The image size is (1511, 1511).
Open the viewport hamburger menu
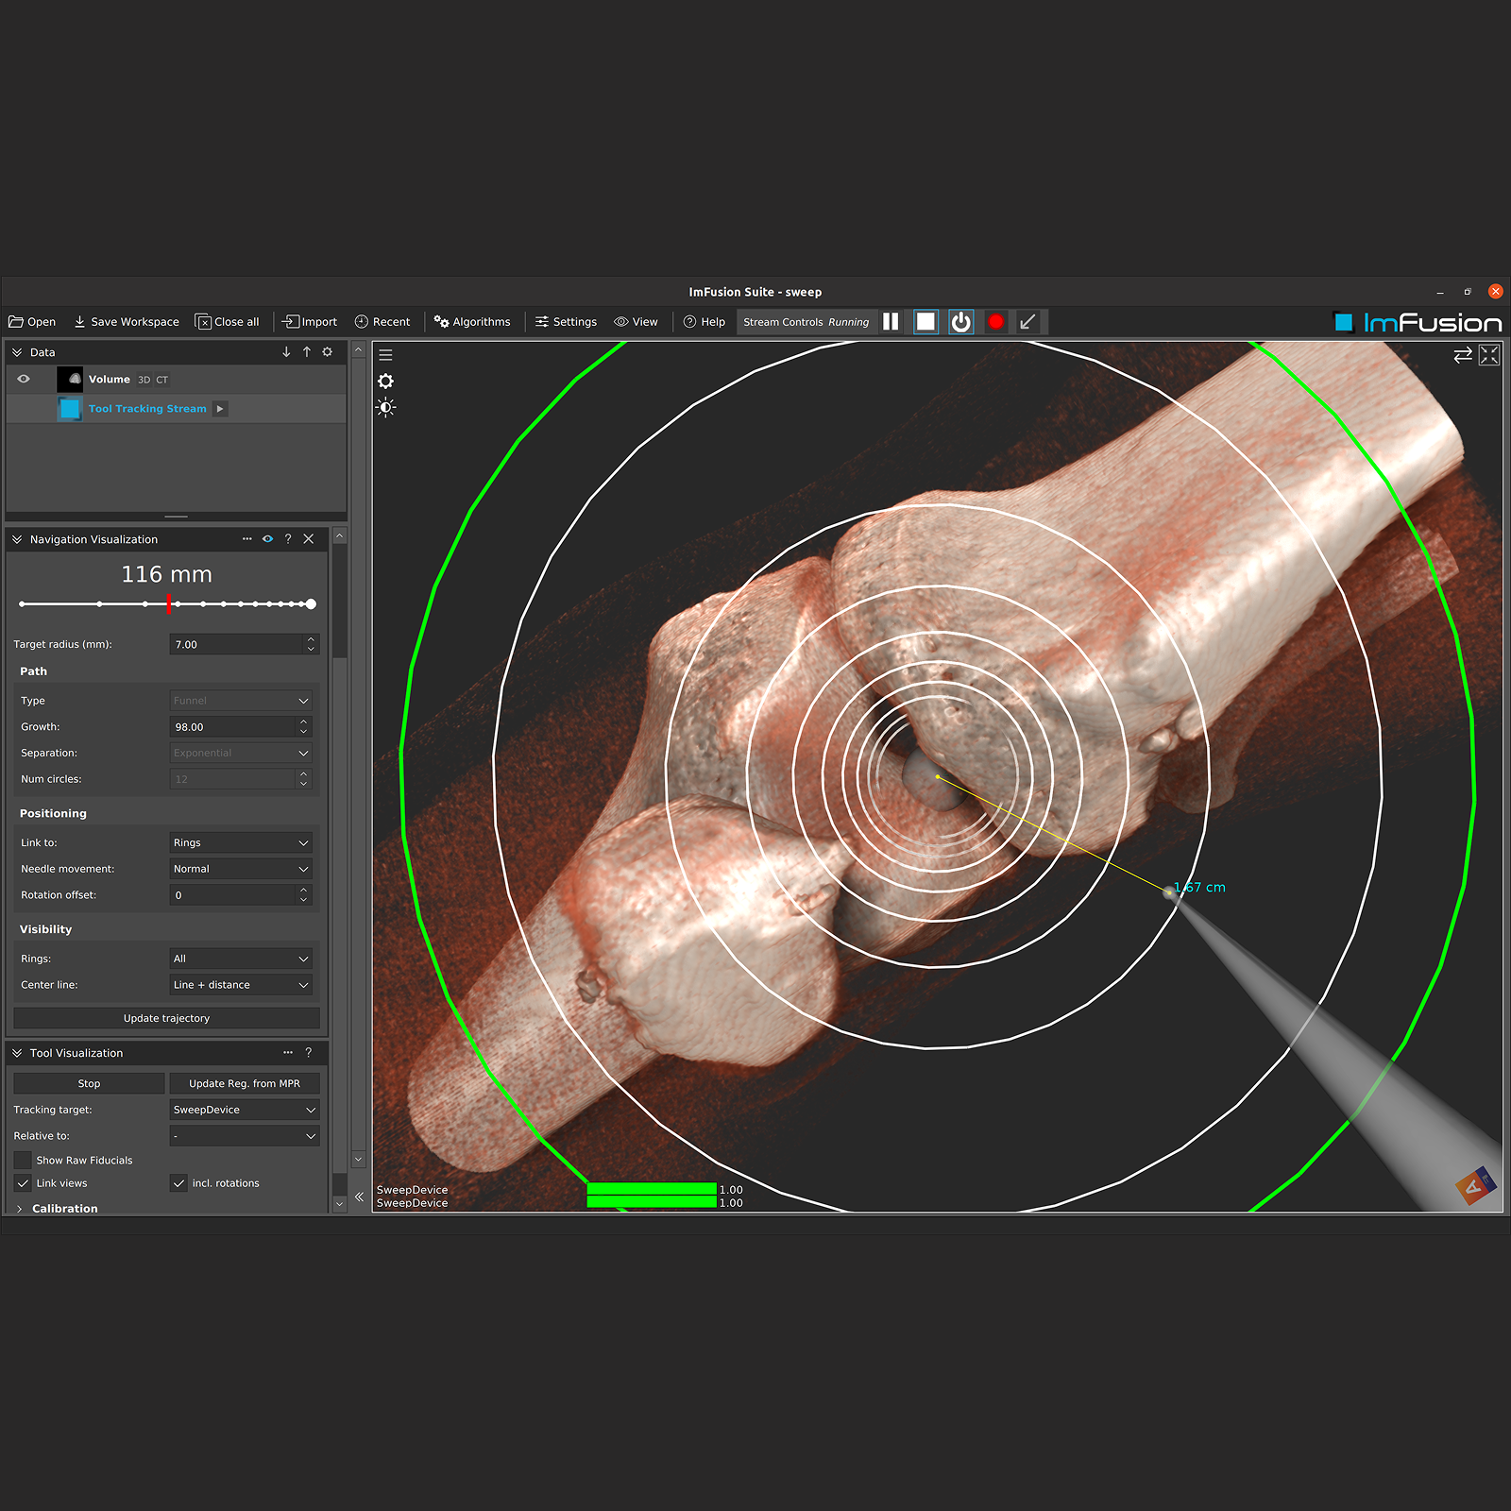click(385, 355)
